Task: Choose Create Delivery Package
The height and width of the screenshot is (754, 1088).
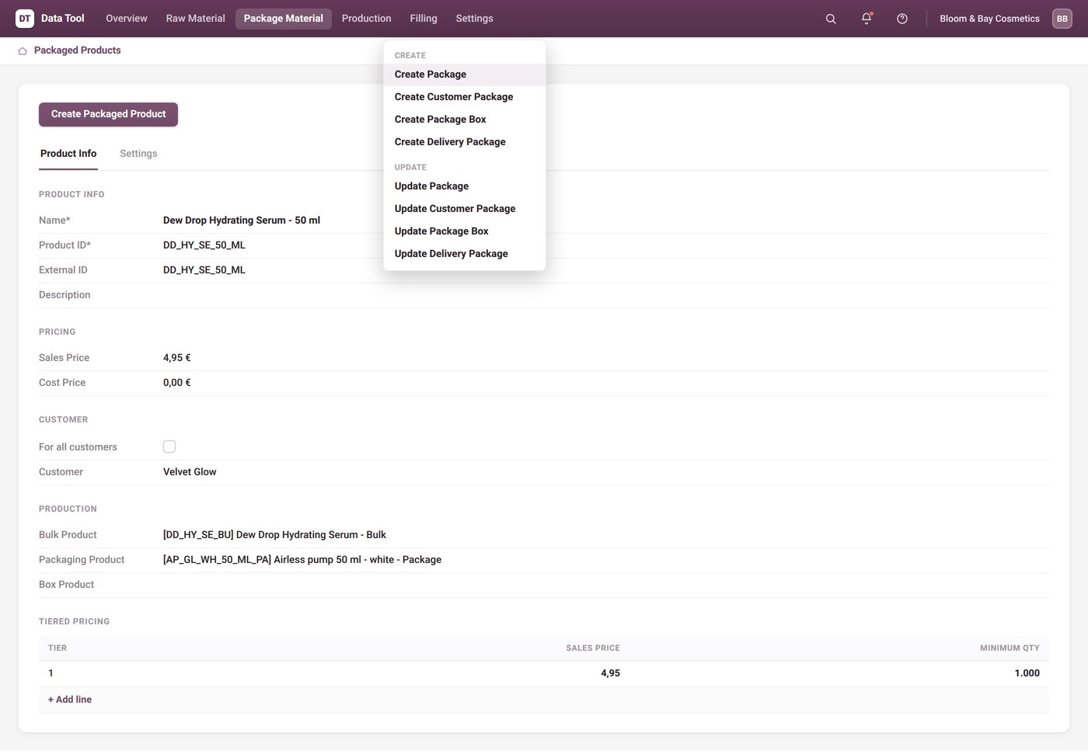Action: 465,142
